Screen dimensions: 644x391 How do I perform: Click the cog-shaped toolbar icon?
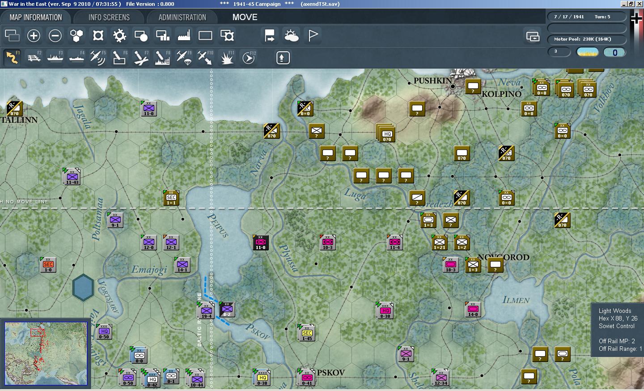[119, 36]
